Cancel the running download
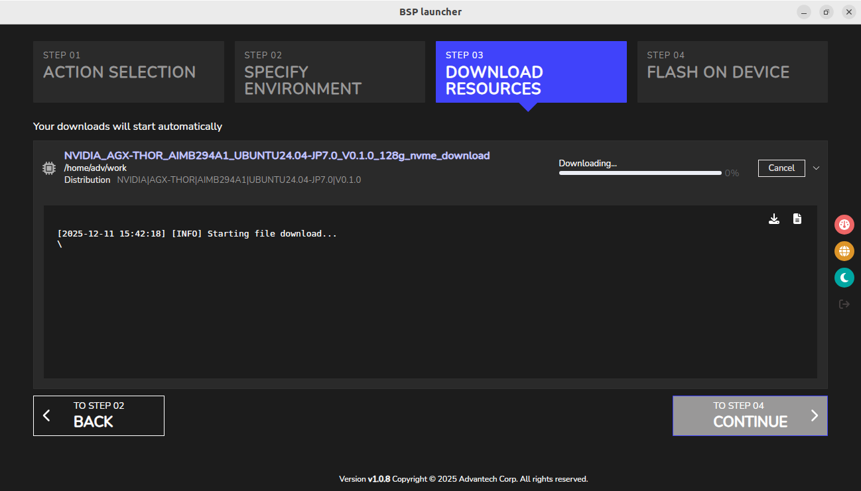Viewport: 861px width, 491px height. tap(781, 168)
